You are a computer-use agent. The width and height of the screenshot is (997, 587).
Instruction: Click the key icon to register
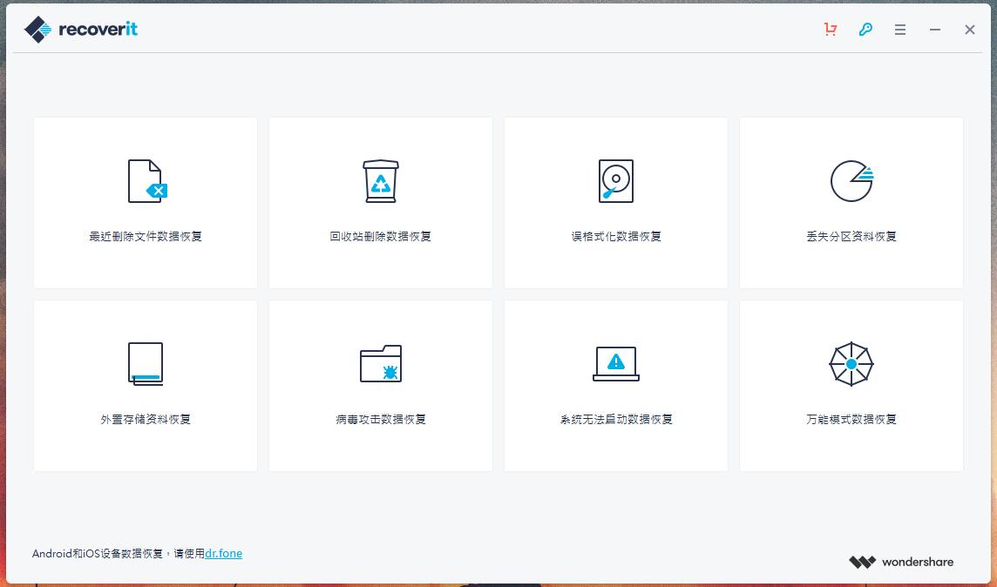(x=865, y=30)
